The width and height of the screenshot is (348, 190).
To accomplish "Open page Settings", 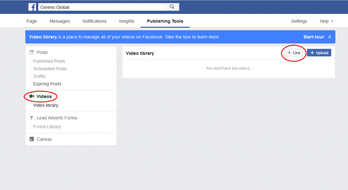I will point(299,21).
